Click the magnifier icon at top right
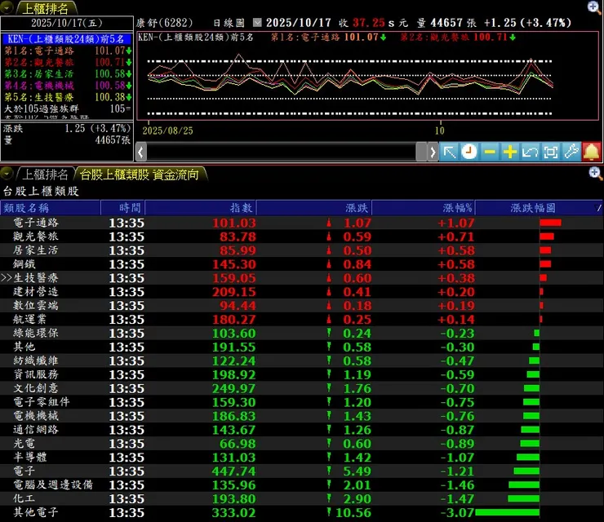The width and height of the screenshot is (604, 522). pyautogui.click(x=594, y=7)
